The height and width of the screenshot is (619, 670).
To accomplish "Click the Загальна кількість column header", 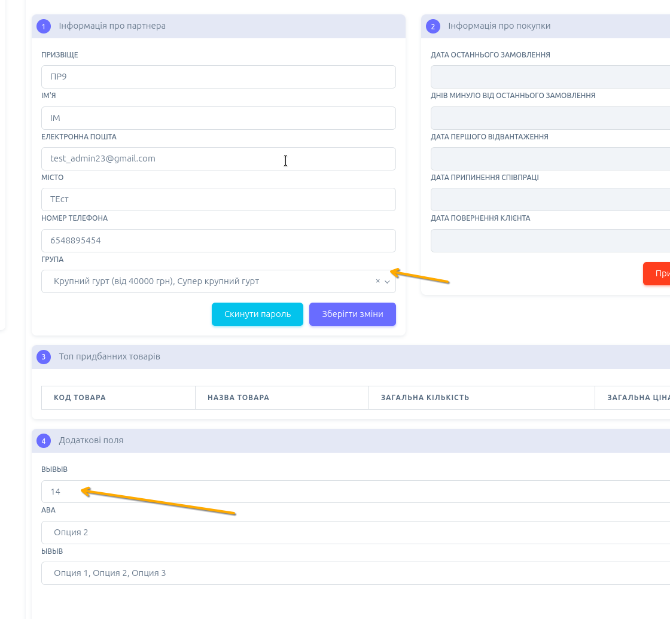I will [x=425, y=398].
